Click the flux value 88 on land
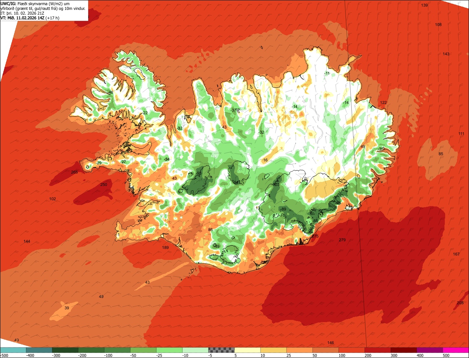 210,230
